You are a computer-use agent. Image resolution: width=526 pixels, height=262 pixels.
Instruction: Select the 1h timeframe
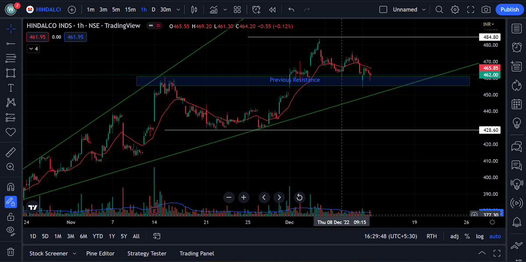(x=144, y=10)
